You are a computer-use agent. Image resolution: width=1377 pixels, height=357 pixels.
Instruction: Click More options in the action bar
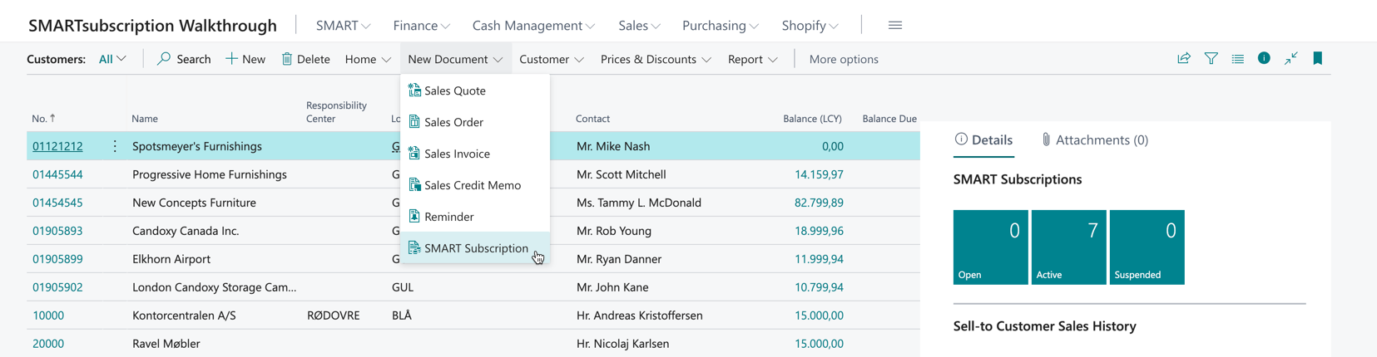[x=843, y=59]
